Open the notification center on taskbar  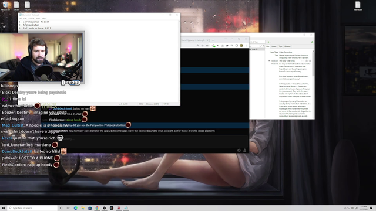[371, 208]
